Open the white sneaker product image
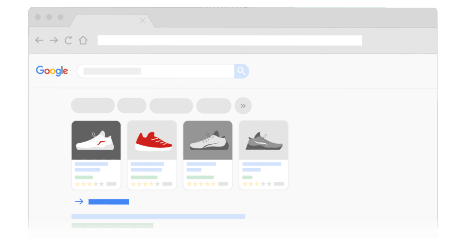This screenshot has height=239, width=466. (96, 140)
